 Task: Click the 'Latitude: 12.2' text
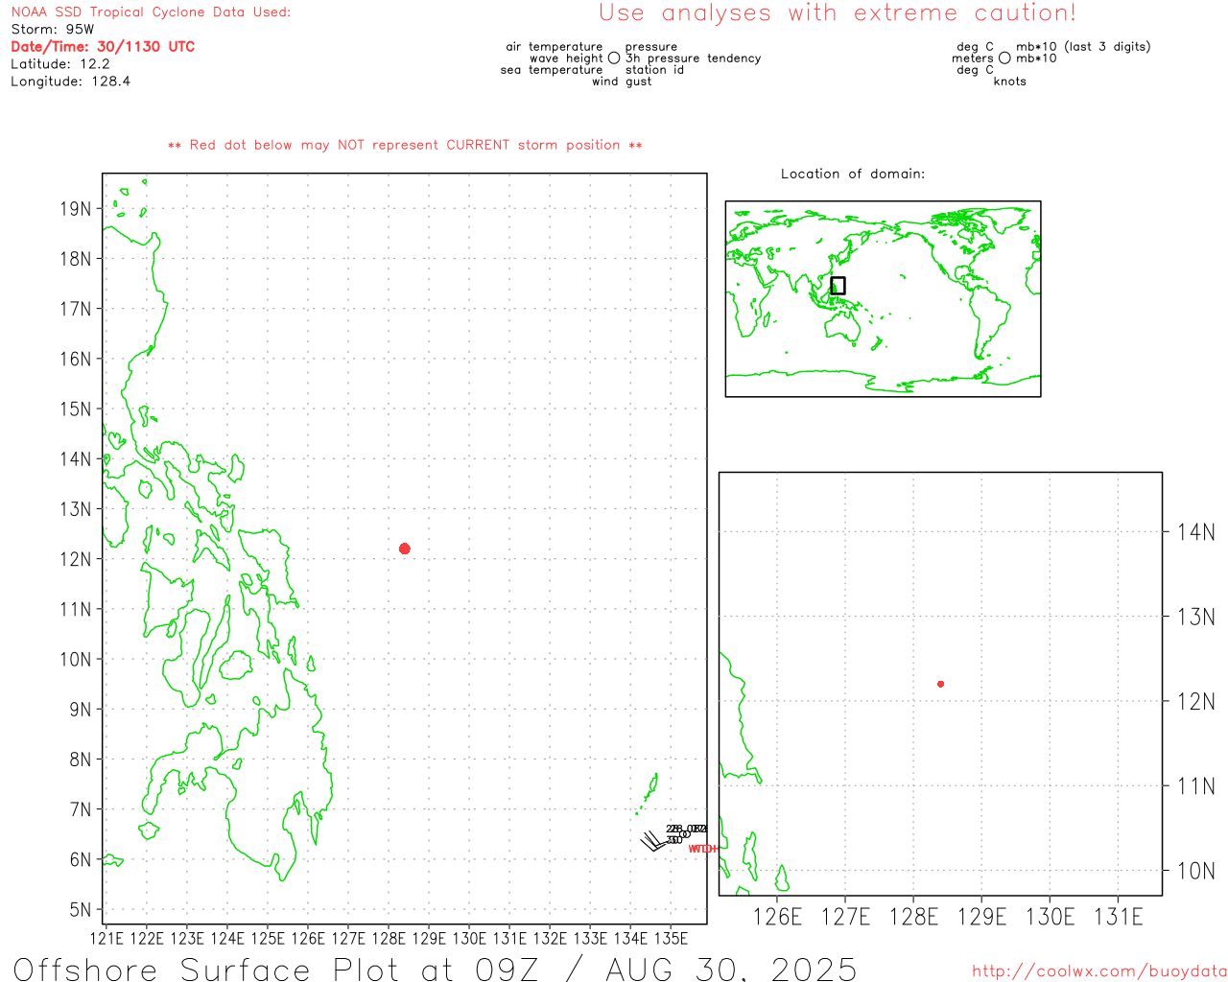click(x=60, y=64)
